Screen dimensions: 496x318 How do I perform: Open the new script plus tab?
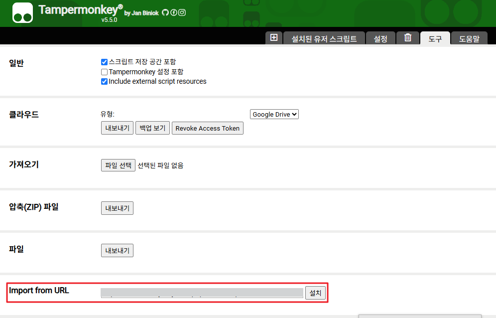[274, 38]
